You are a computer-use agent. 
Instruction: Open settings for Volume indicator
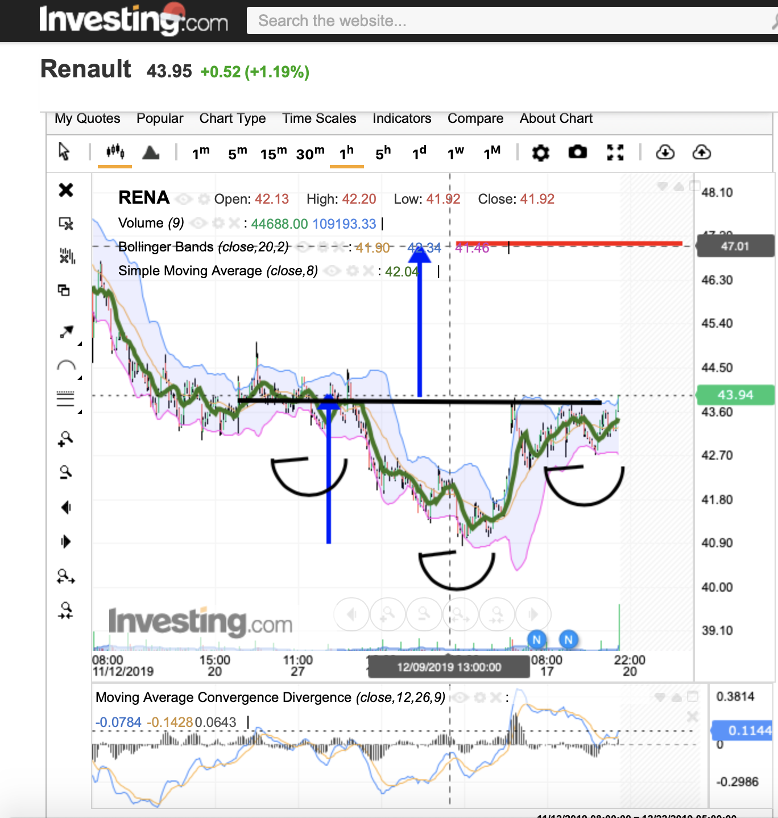tap(218, 223)
